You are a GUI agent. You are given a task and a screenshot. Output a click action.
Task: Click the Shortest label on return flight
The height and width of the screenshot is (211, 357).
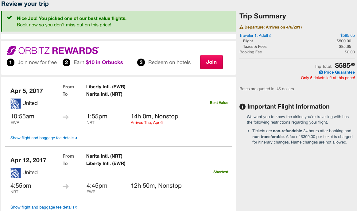click(x=221, y=172)
